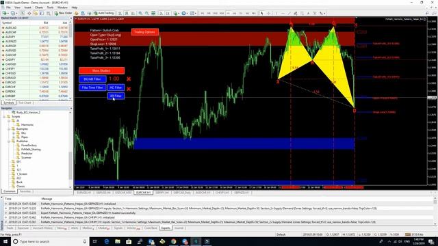Click the red Trading Options button
The image size is (438, 246).
[144, 32]
